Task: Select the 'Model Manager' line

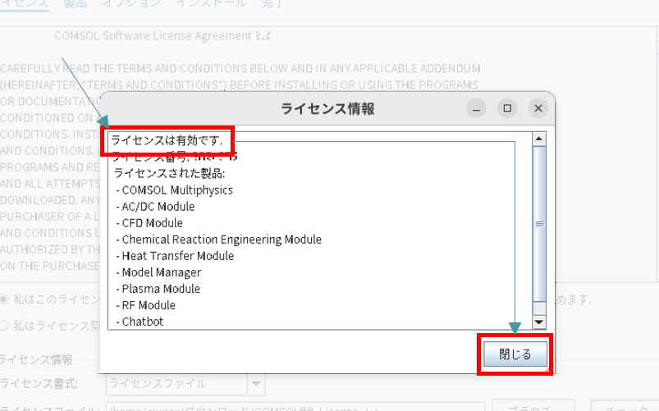Action: click(x=158, y=272)
